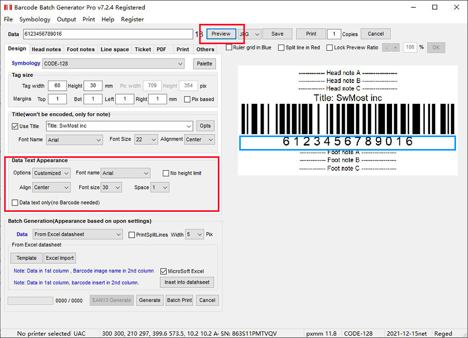Open the data text Options Customized dropdown
468x338 pixels.
coord(51,173)
